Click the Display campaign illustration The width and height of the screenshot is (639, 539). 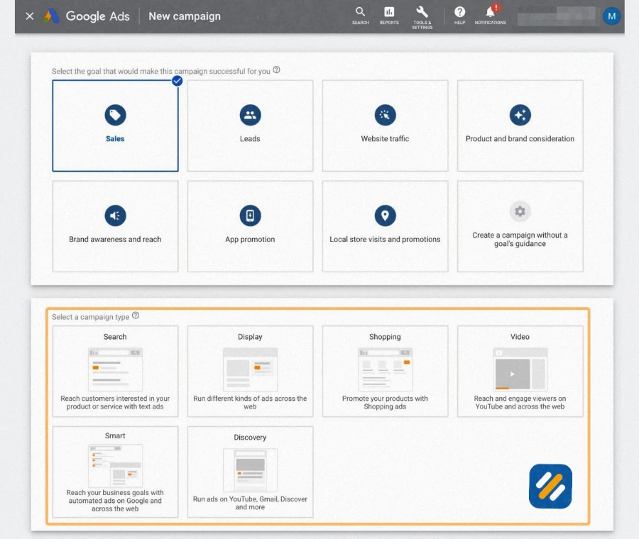pos(250,369)
